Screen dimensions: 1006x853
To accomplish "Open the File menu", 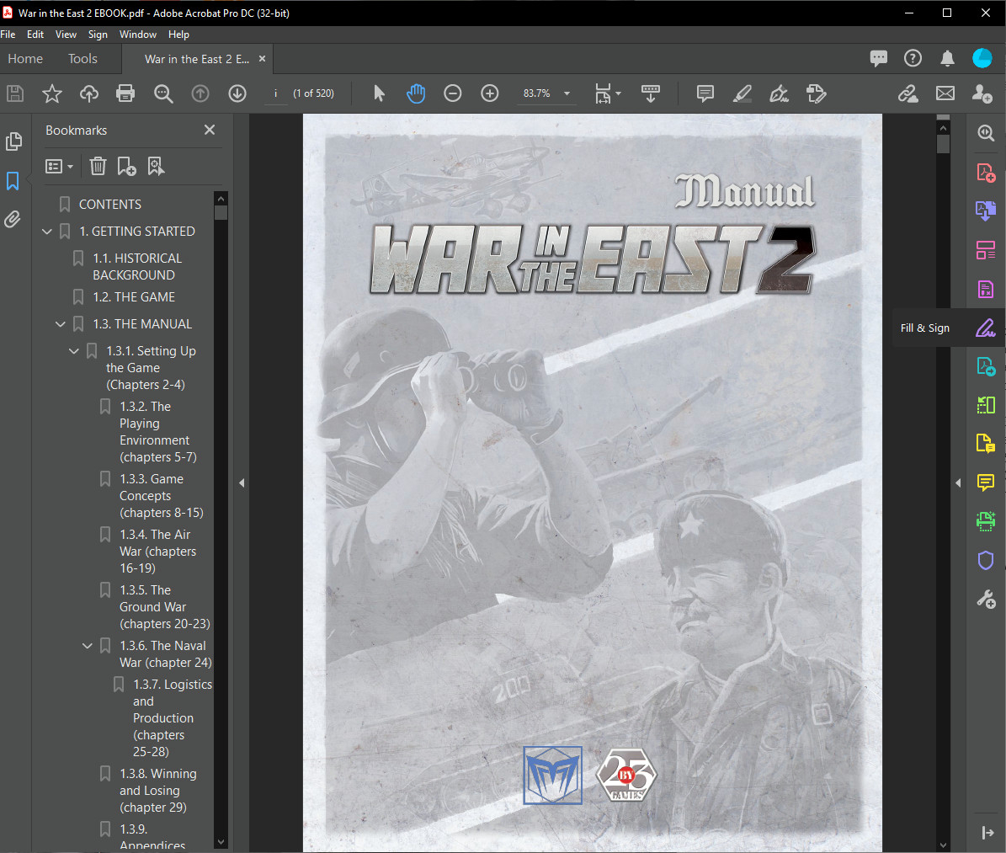I will [x=8, y=35].
